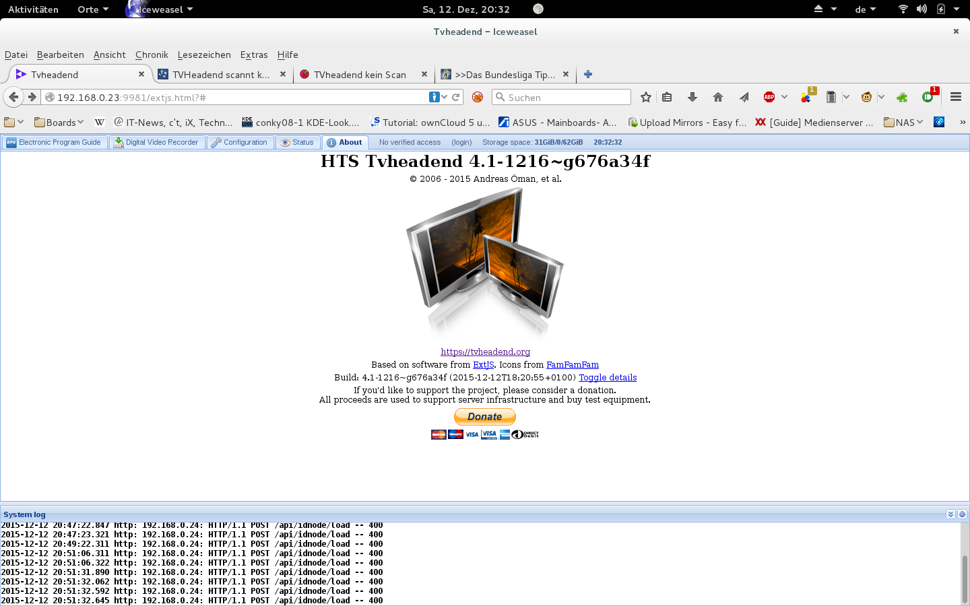The image size is (970, 606).
Task: Click the colorful balls extension icon
Action: click(806, 97)
